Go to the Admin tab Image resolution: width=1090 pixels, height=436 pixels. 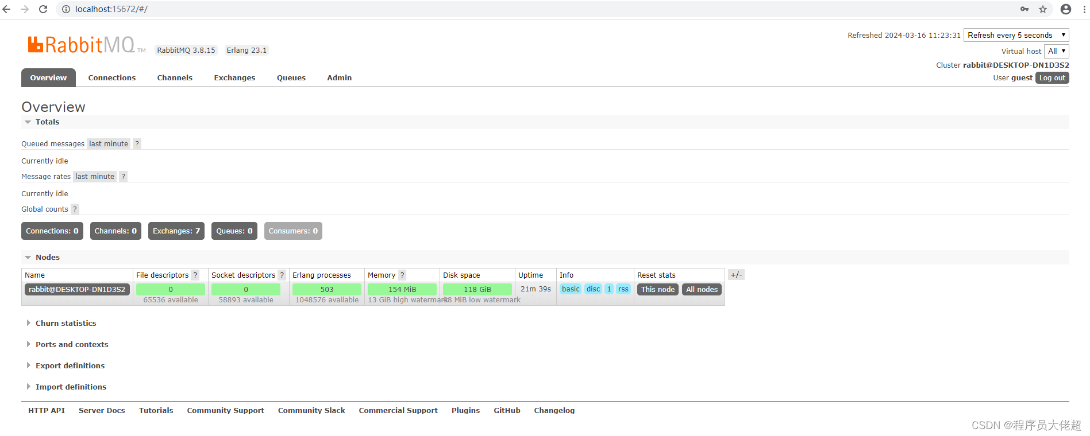coord(340,78)
